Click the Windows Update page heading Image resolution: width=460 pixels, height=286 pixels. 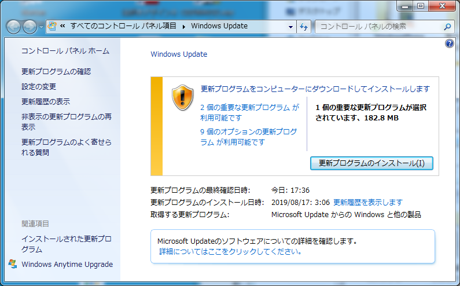179,54
